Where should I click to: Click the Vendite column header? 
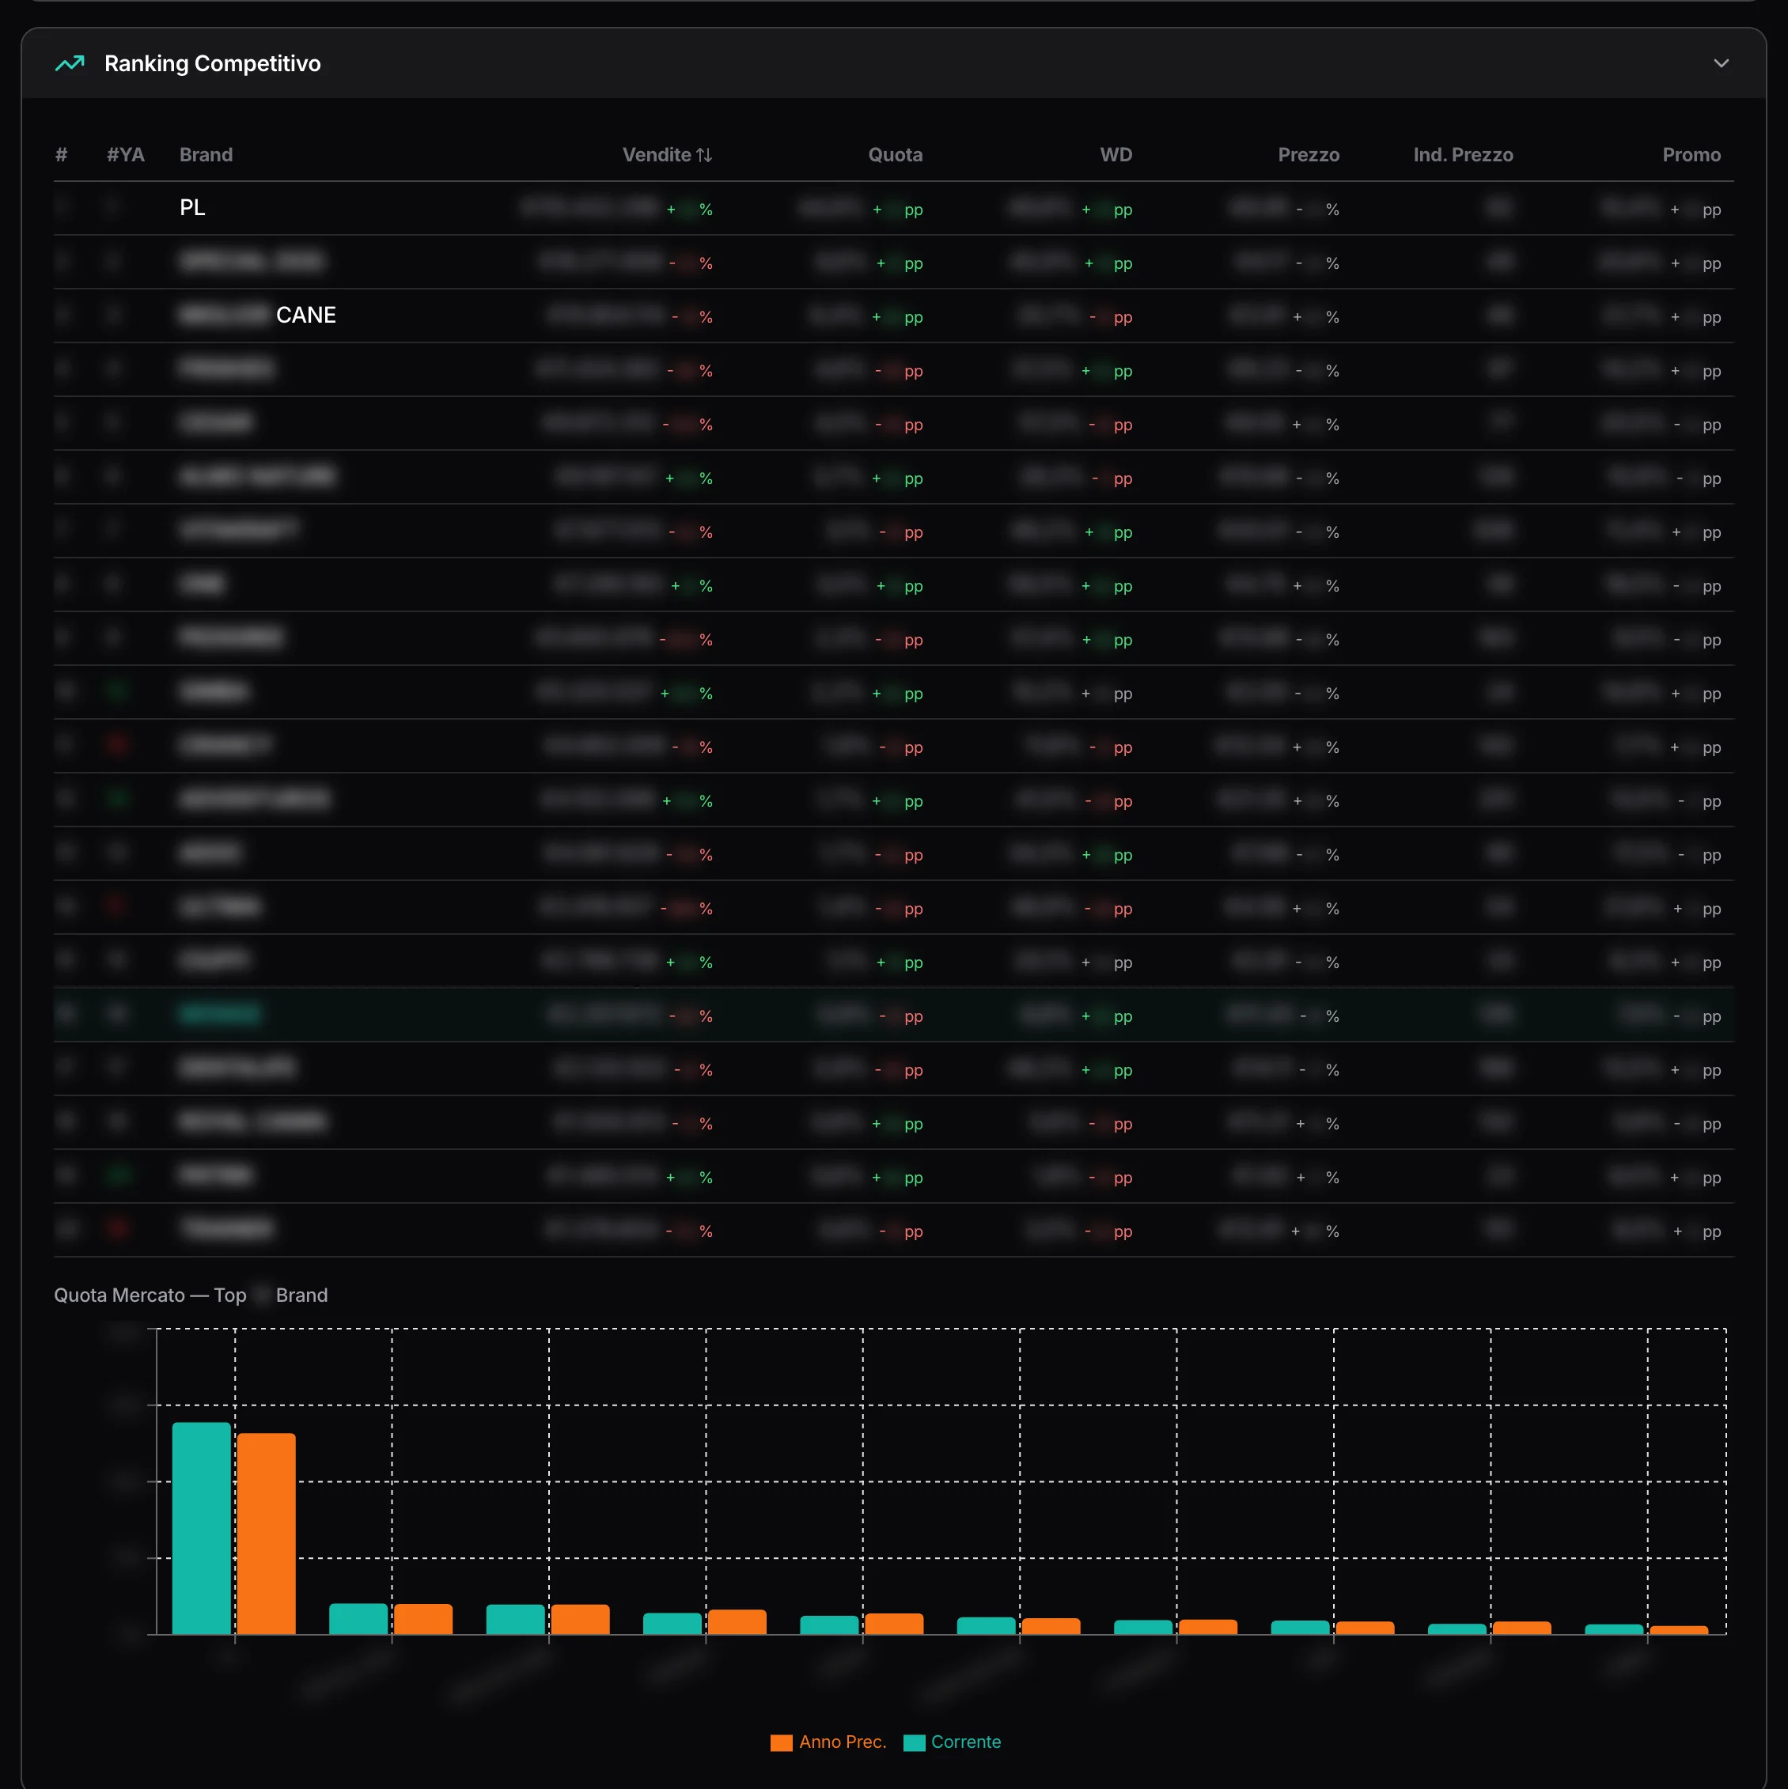(x=666, y=155)
